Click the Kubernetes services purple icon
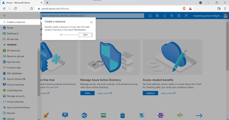 [x=161, y=115]
